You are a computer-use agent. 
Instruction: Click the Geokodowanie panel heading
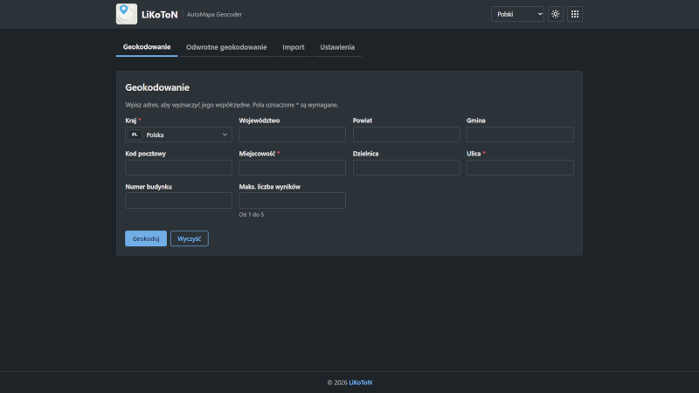pyautogui.click(x=157, y=87)
